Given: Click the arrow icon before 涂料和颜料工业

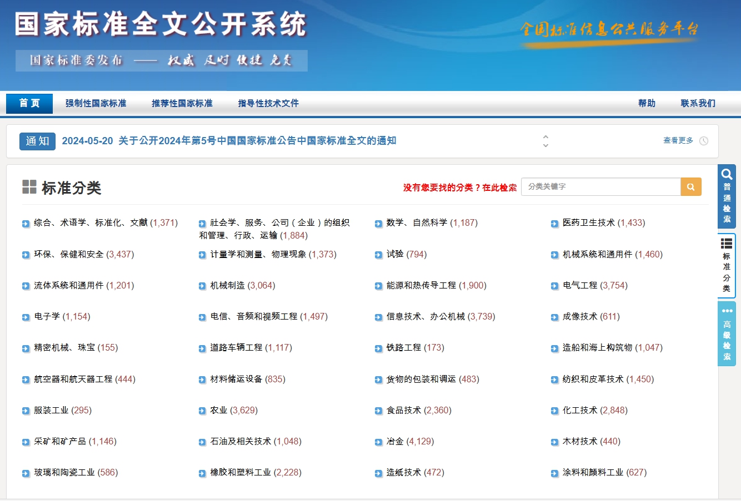Looking at the screenshot, I should tap(555, 473).
